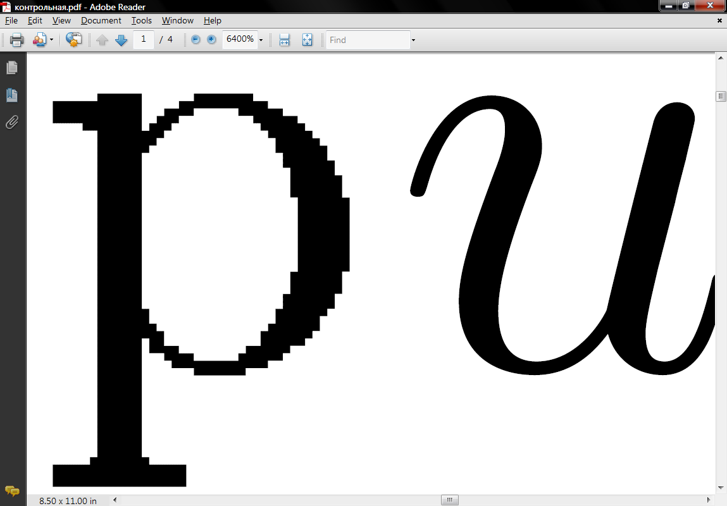The height and width of the screenshot is (506, 727).
Task: Open the Attachments paperclip panel
Action: pyautogui.click(x=12, y=122)
